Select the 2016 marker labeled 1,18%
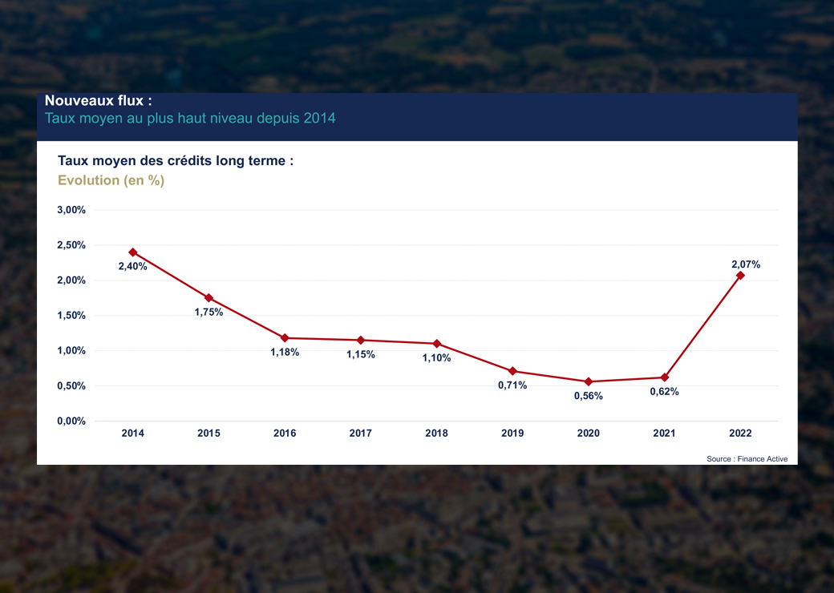The image size is (834, 593). pyautogui.click(x=285, y=338)
